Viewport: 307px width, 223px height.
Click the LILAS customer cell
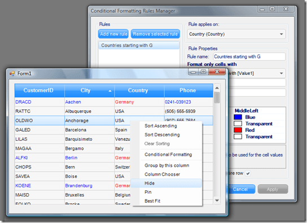click(40, 139)
